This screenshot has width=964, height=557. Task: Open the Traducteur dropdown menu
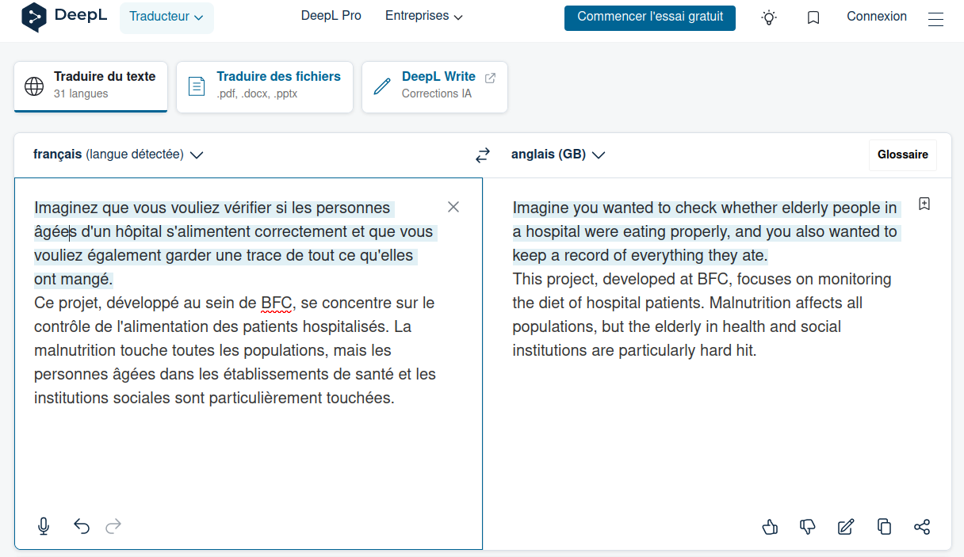(x=166, y=17)
